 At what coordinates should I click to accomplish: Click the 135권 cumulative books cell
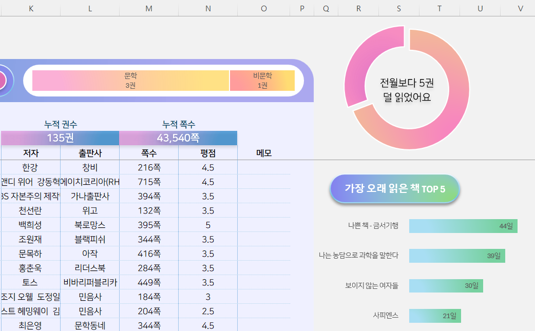[x=60, y=138]
